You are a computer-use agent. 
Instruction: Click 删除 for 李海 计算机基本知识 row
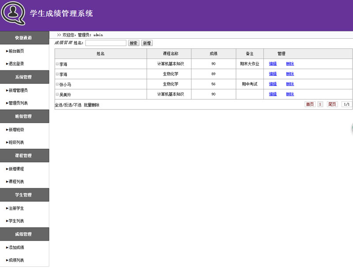point(290,64)
